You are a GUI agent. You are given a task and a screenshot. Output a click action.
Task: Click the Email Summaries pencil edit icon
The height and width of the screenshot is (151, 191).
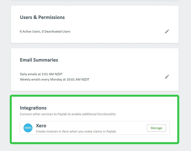pyautogui.click(x=167, y=76)
